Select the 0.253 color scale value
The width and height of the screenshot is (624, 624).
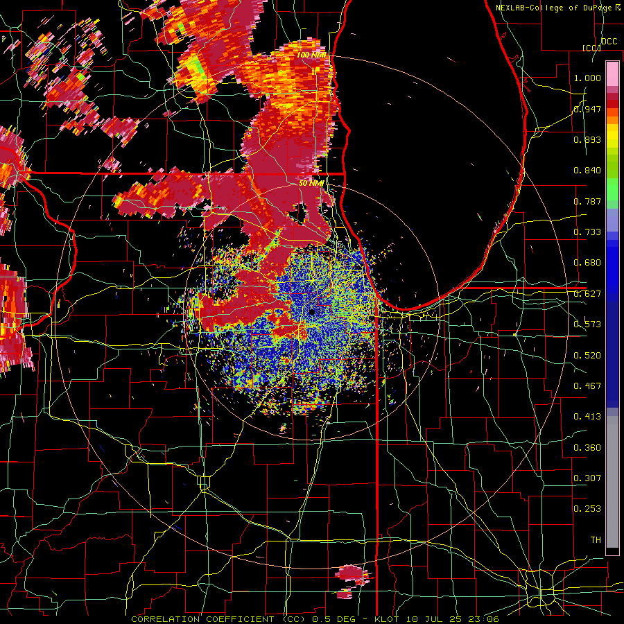tap(587, 509)
